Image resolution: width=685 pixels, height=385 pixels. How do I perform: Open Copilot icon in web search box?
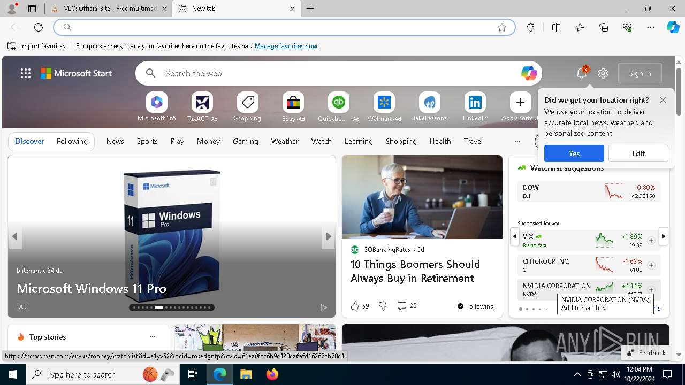(x=529, y=73)
